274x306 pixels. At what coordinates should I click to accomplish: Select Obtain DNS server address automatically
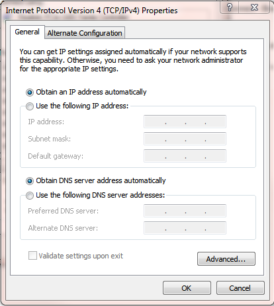coord(30,181)
